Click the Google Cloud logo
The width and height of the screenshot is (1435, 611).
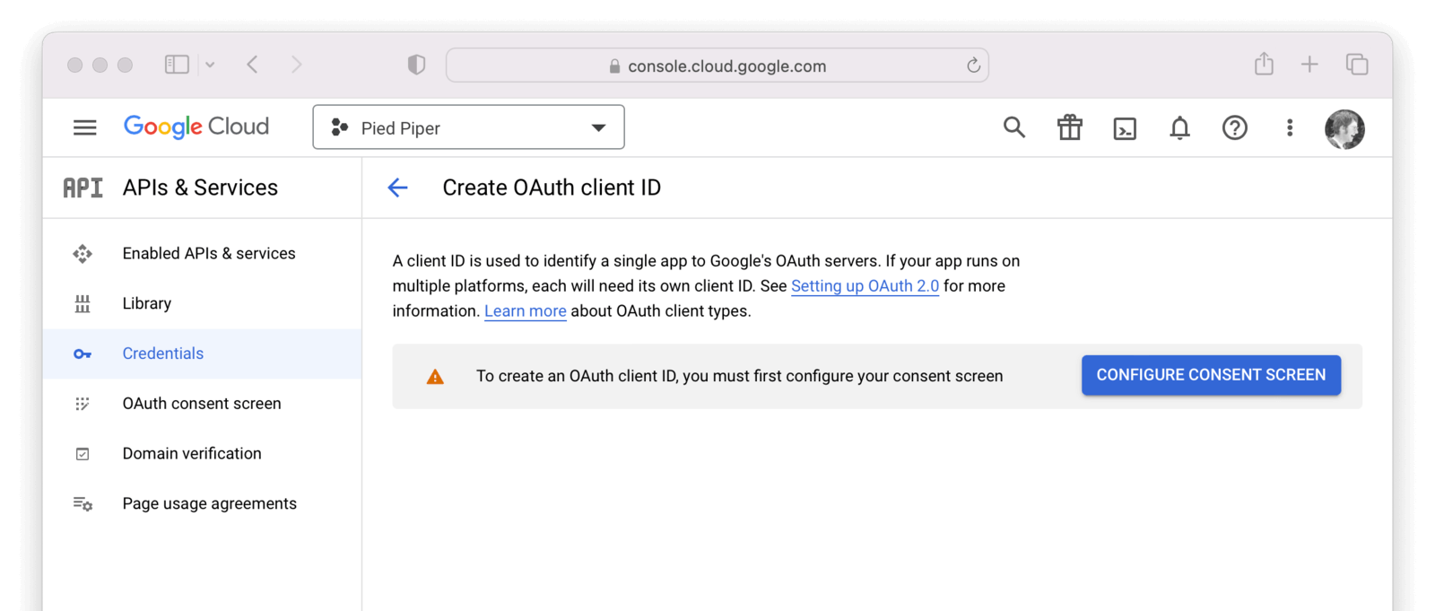click(x=196, y=127)
